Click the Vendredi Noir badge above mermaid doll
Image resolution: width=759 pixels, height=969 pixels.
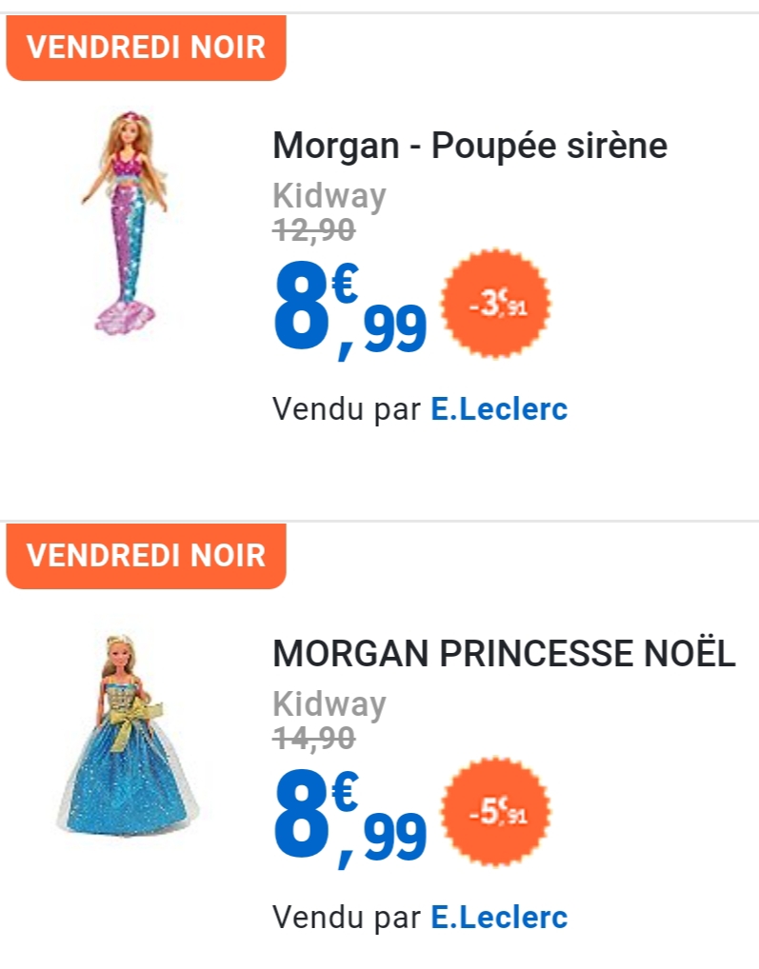[x=146, y=48]
